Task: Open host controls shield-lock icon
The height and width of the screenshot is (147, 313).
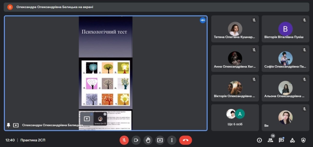Action: [303, 140]
